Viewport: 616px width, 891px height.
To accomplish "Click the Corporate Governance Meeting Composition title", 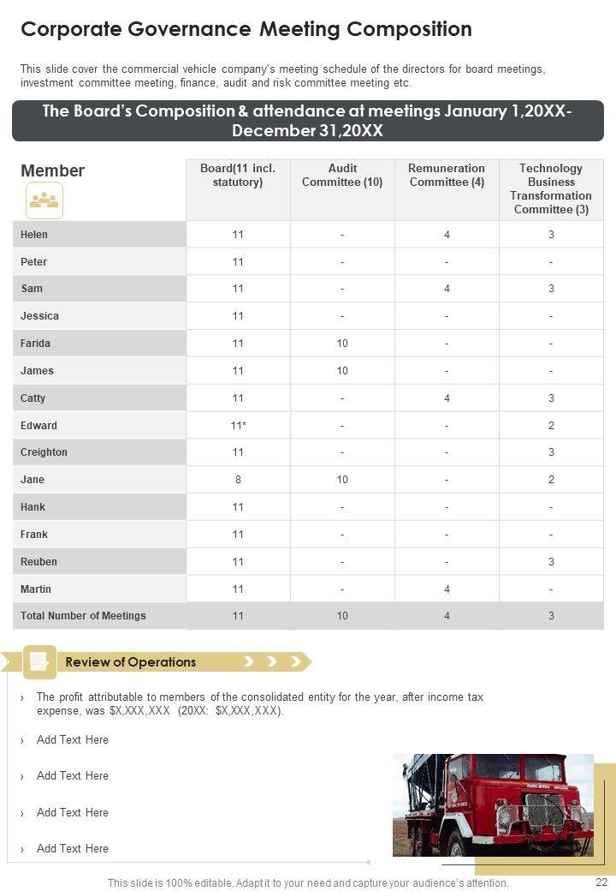I will pyautogui.click(x=246, y=30).
